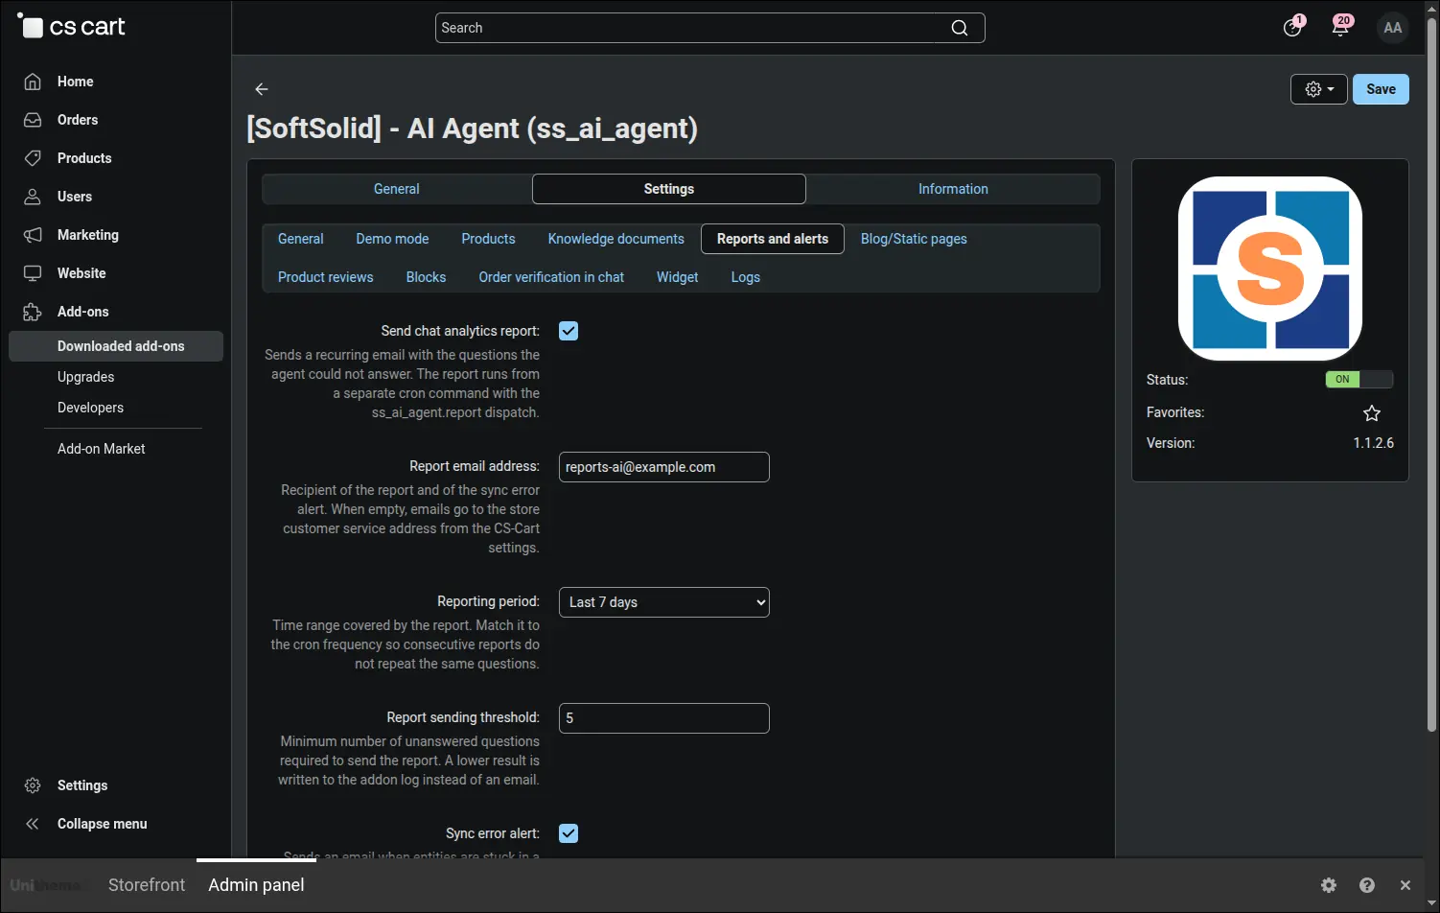Open the AA user avatar menu
Viewport: 1440px width, 913px height.
tap(1393, 28)
